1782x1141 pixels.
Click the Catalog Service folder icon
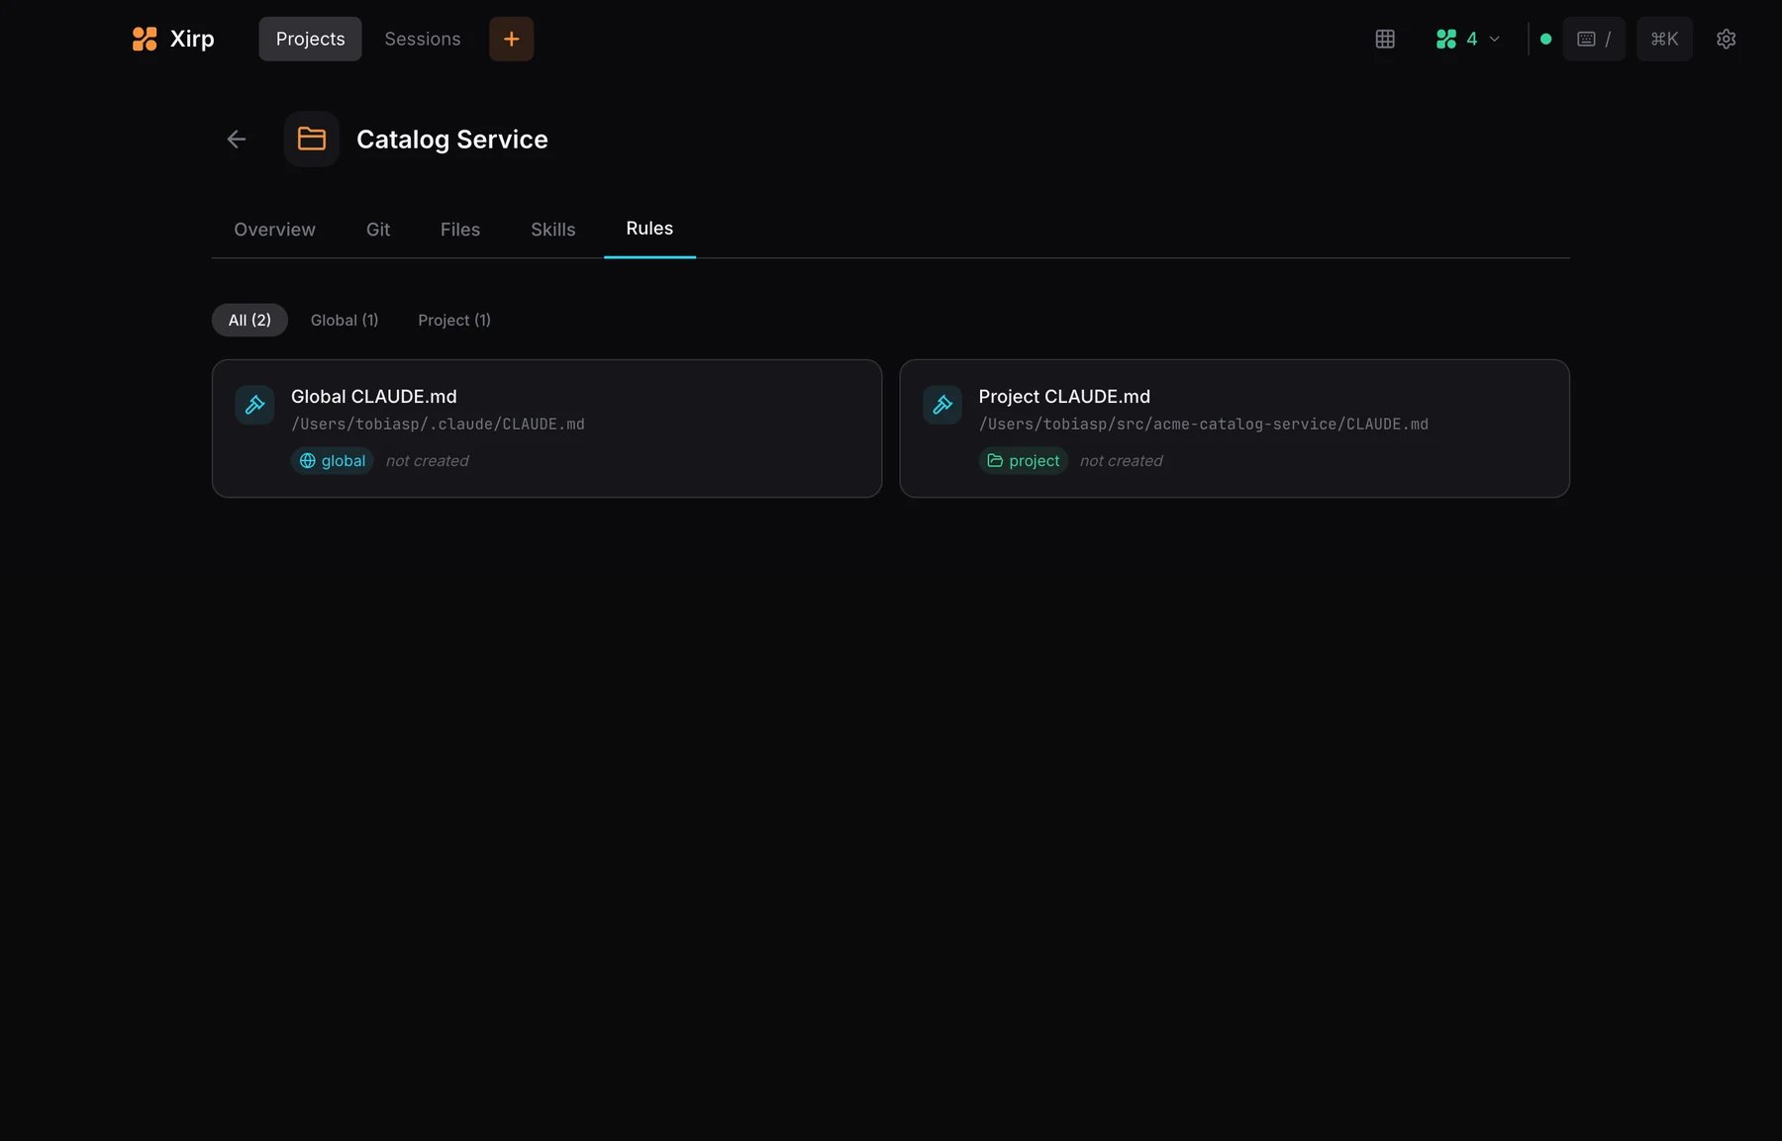[x=312, y=139]
